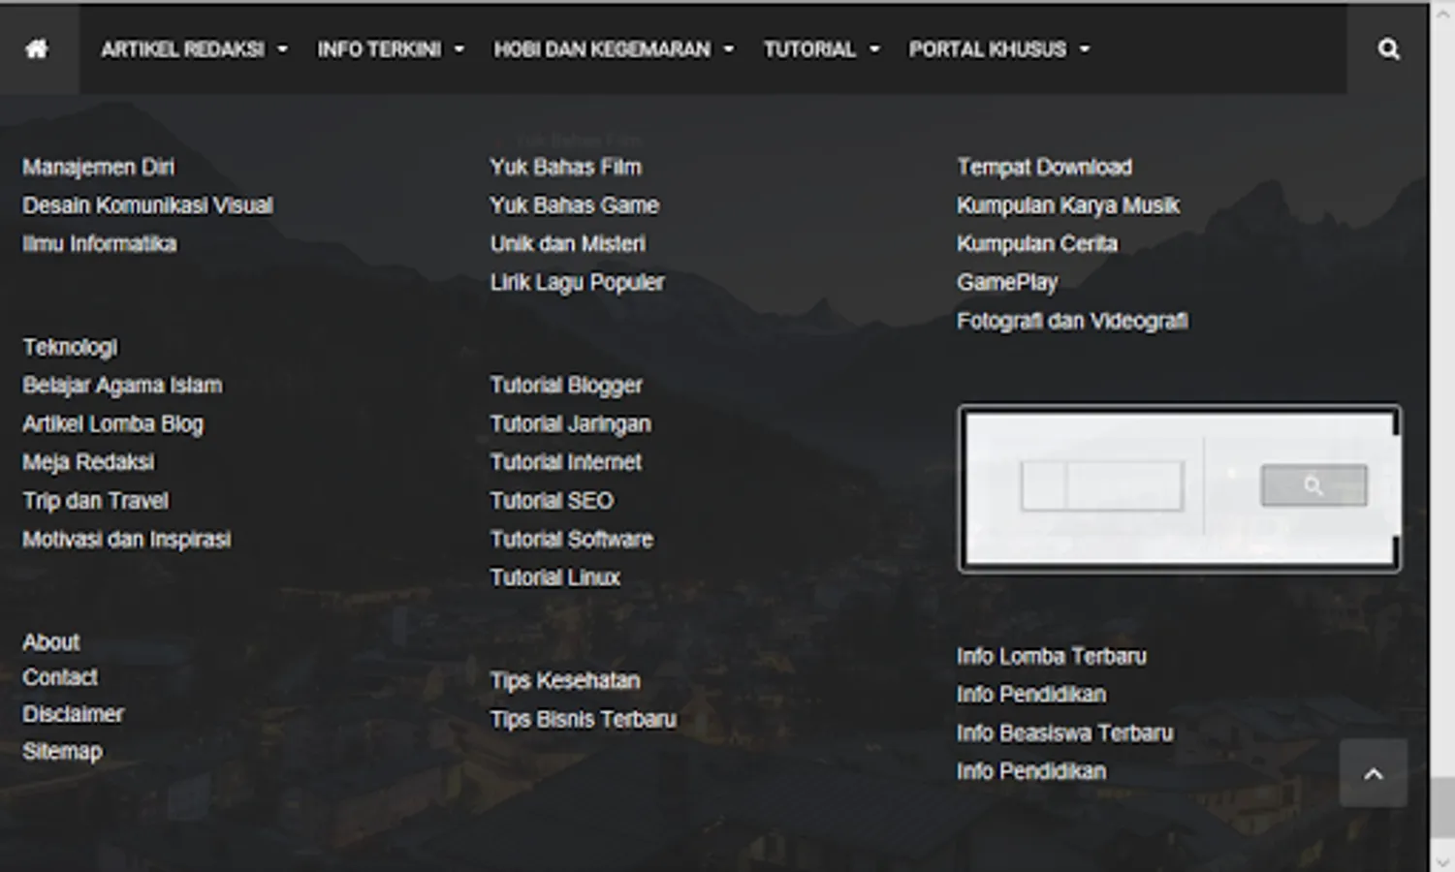Click the home icon in navbar
This screenshot has width=1455, height=872.
(x=37, y=48)
